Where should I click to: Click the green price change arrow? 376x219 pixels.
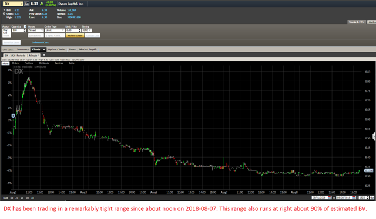42,4
